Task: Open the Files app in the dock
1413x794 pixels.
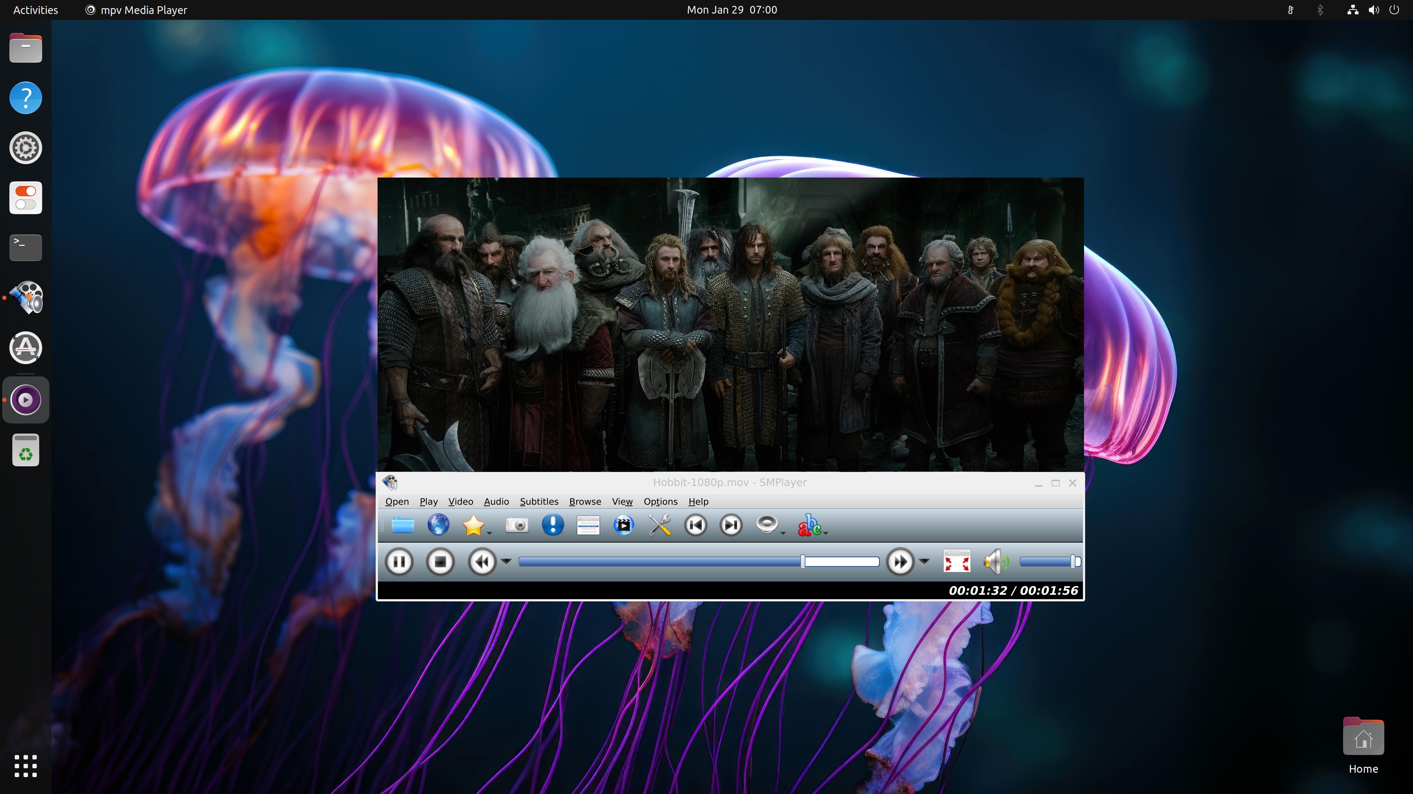Action: pos(26,48)
